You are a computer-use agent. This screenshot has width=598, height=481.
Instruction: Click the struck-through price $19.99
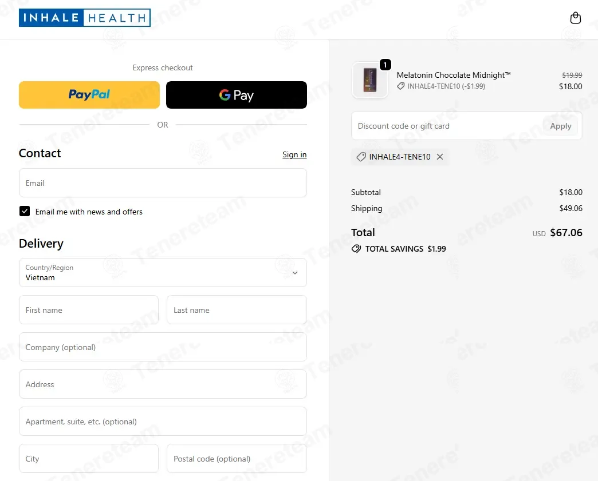(x=572, y=75)
